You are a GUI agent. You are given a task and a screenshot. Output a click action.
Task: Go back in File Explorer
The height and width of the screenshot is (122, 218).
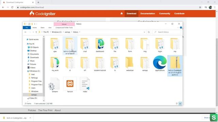click(x=26, y=32)
